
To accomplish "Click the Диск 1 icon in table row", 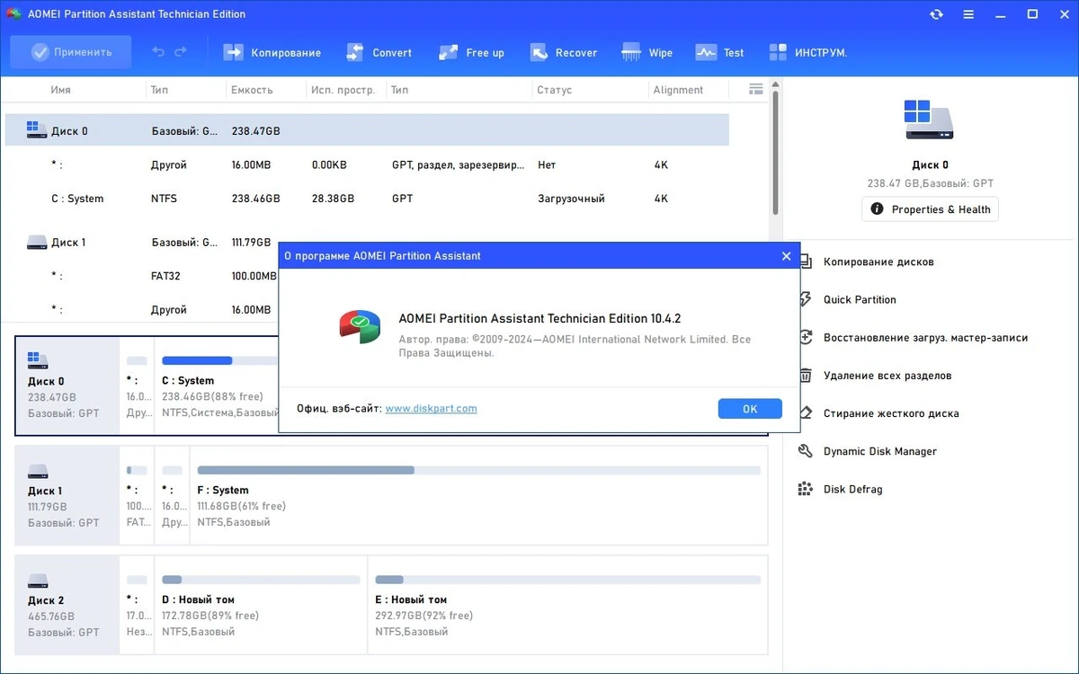I will click(37, 242).
